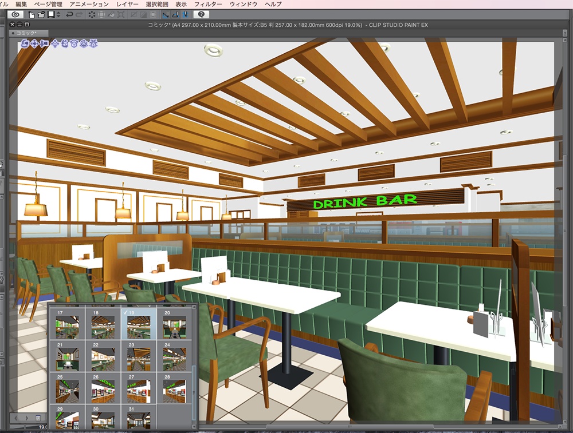
Task: Select camera preset thumbnail 30
Action: (x=103, y=417)
